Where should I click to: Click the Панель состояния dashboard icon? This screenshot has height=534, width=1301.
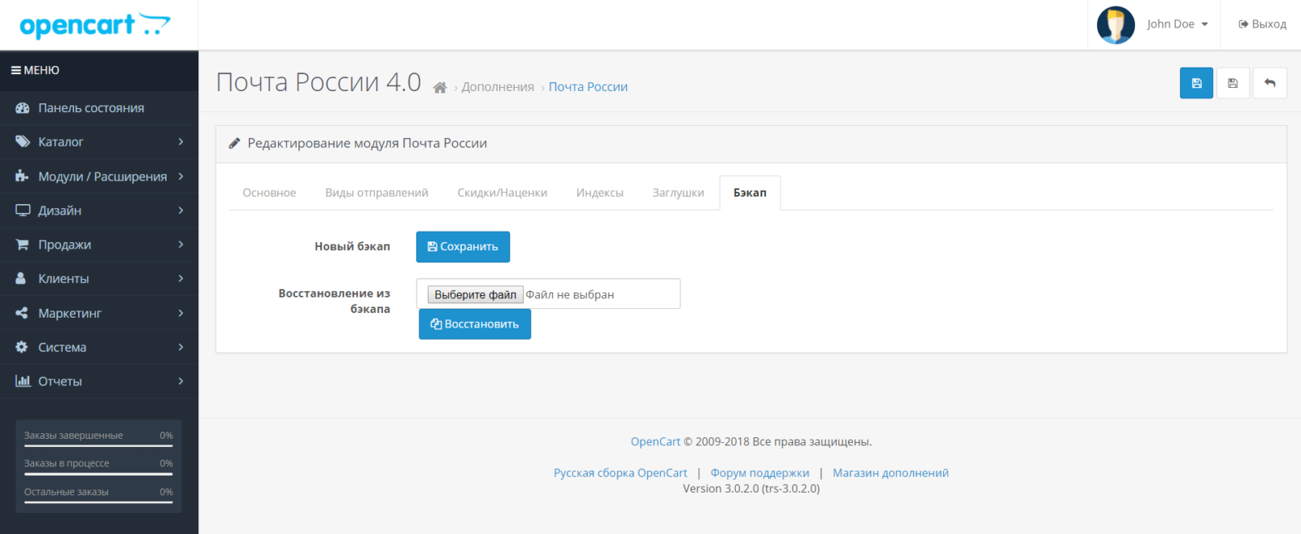coord(23,108)
